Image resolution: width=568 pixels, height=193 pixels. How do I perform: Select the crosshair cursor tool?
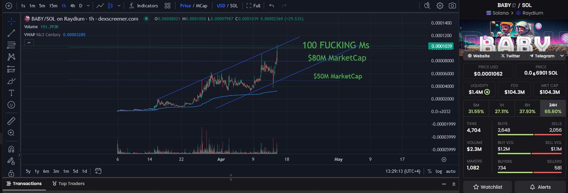point(11,21)
